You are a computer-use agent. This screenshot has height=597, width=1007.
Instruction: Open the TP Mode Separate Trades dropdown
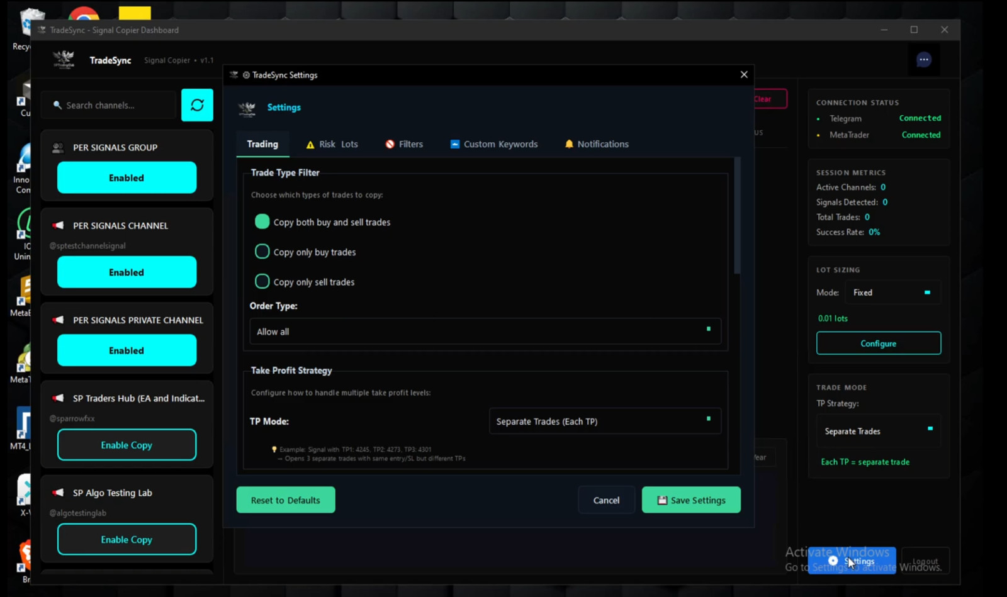605,421
